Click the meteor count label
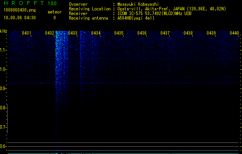242x154 pixels. click(x=55, y=12)
